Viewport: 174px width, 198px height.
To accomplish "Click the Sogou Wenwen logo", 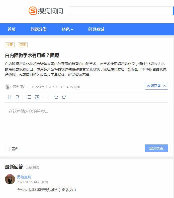I will click(46, 11).
